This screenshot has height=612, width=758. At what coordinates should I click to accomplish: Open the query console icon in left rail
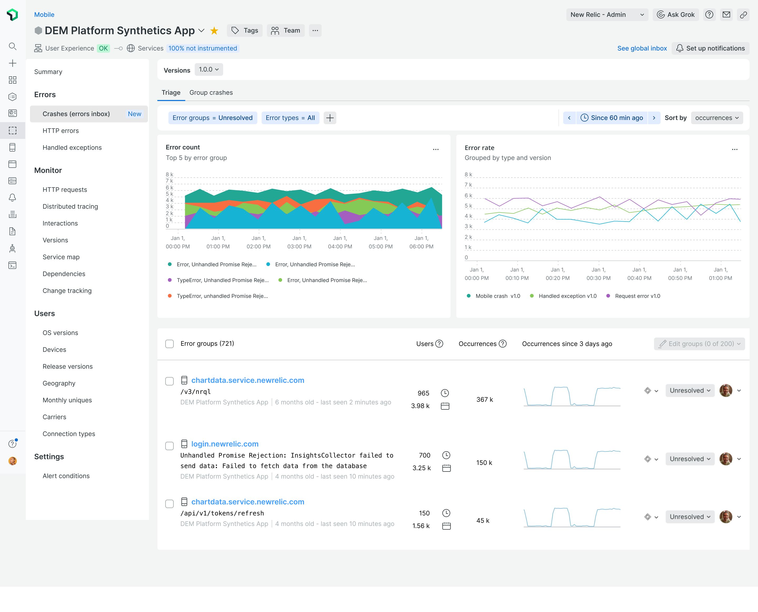tap(13, 265)
